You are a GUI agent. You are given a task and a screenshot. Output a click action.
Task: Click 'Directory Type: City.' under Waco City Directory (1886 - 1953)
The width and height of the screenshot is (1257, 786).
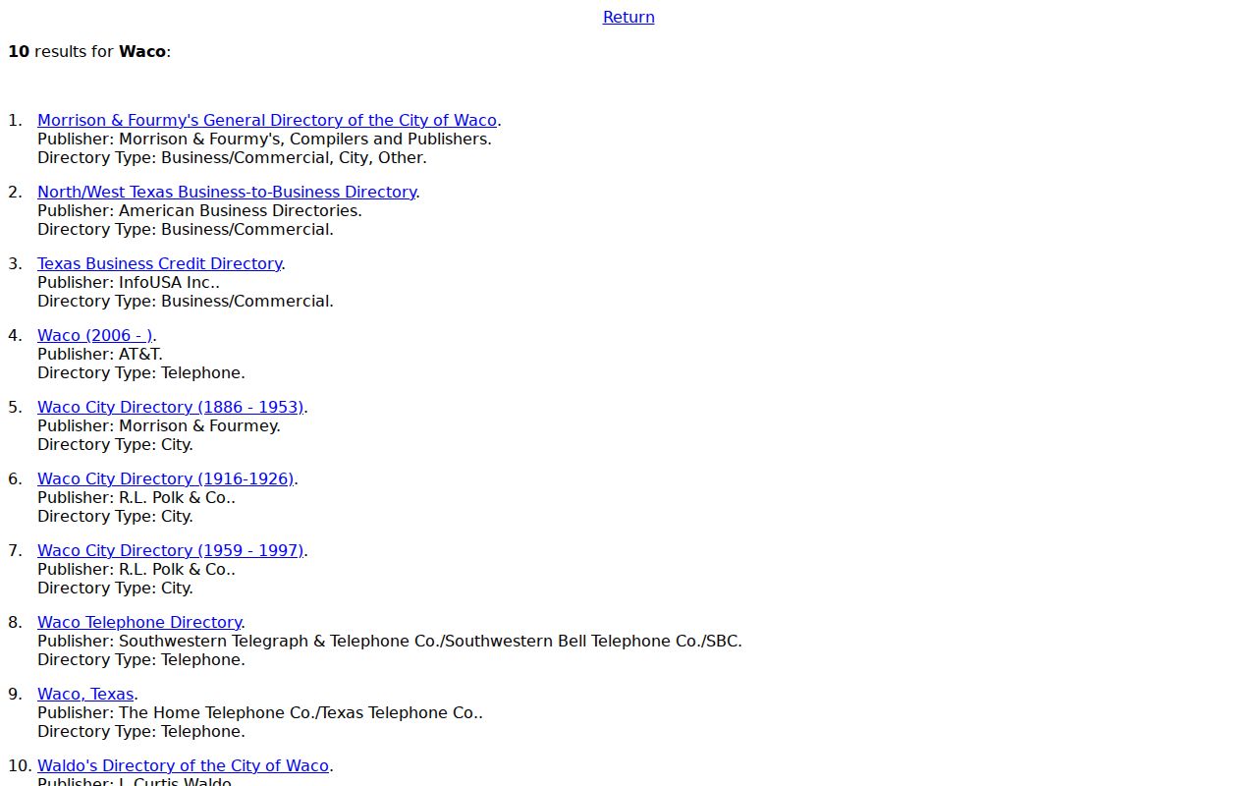point(115,444)
